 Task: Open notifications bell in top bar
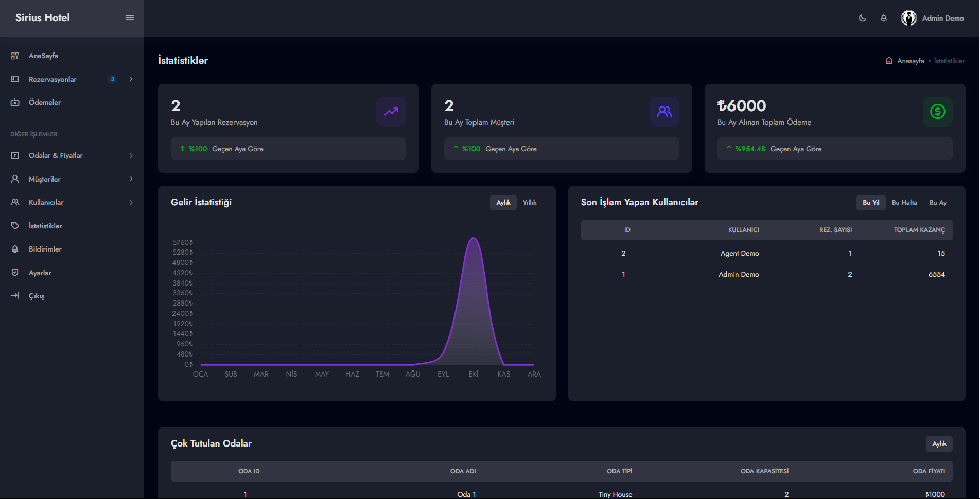pos(884,18)
